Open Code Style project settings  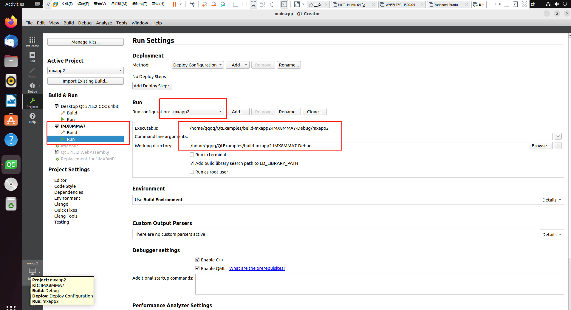tap(65, 186)
